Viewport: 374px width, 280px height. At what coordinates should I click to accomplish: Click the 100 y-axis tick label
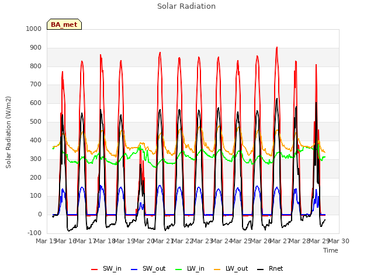pyautogui.click(x=36, y=196)
